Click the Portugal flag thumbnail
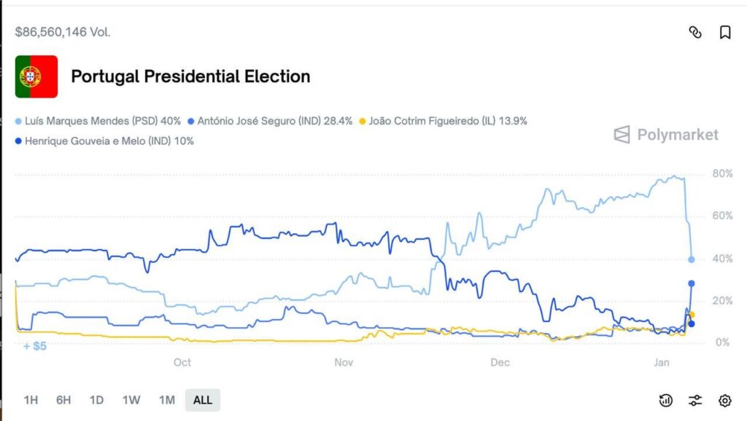The height and width of the screenshot is (421, 747). click(x=36, y=76)
